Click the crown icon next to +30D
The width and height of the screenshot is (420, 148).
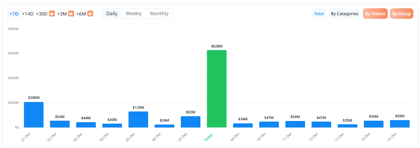pos(52,14)
